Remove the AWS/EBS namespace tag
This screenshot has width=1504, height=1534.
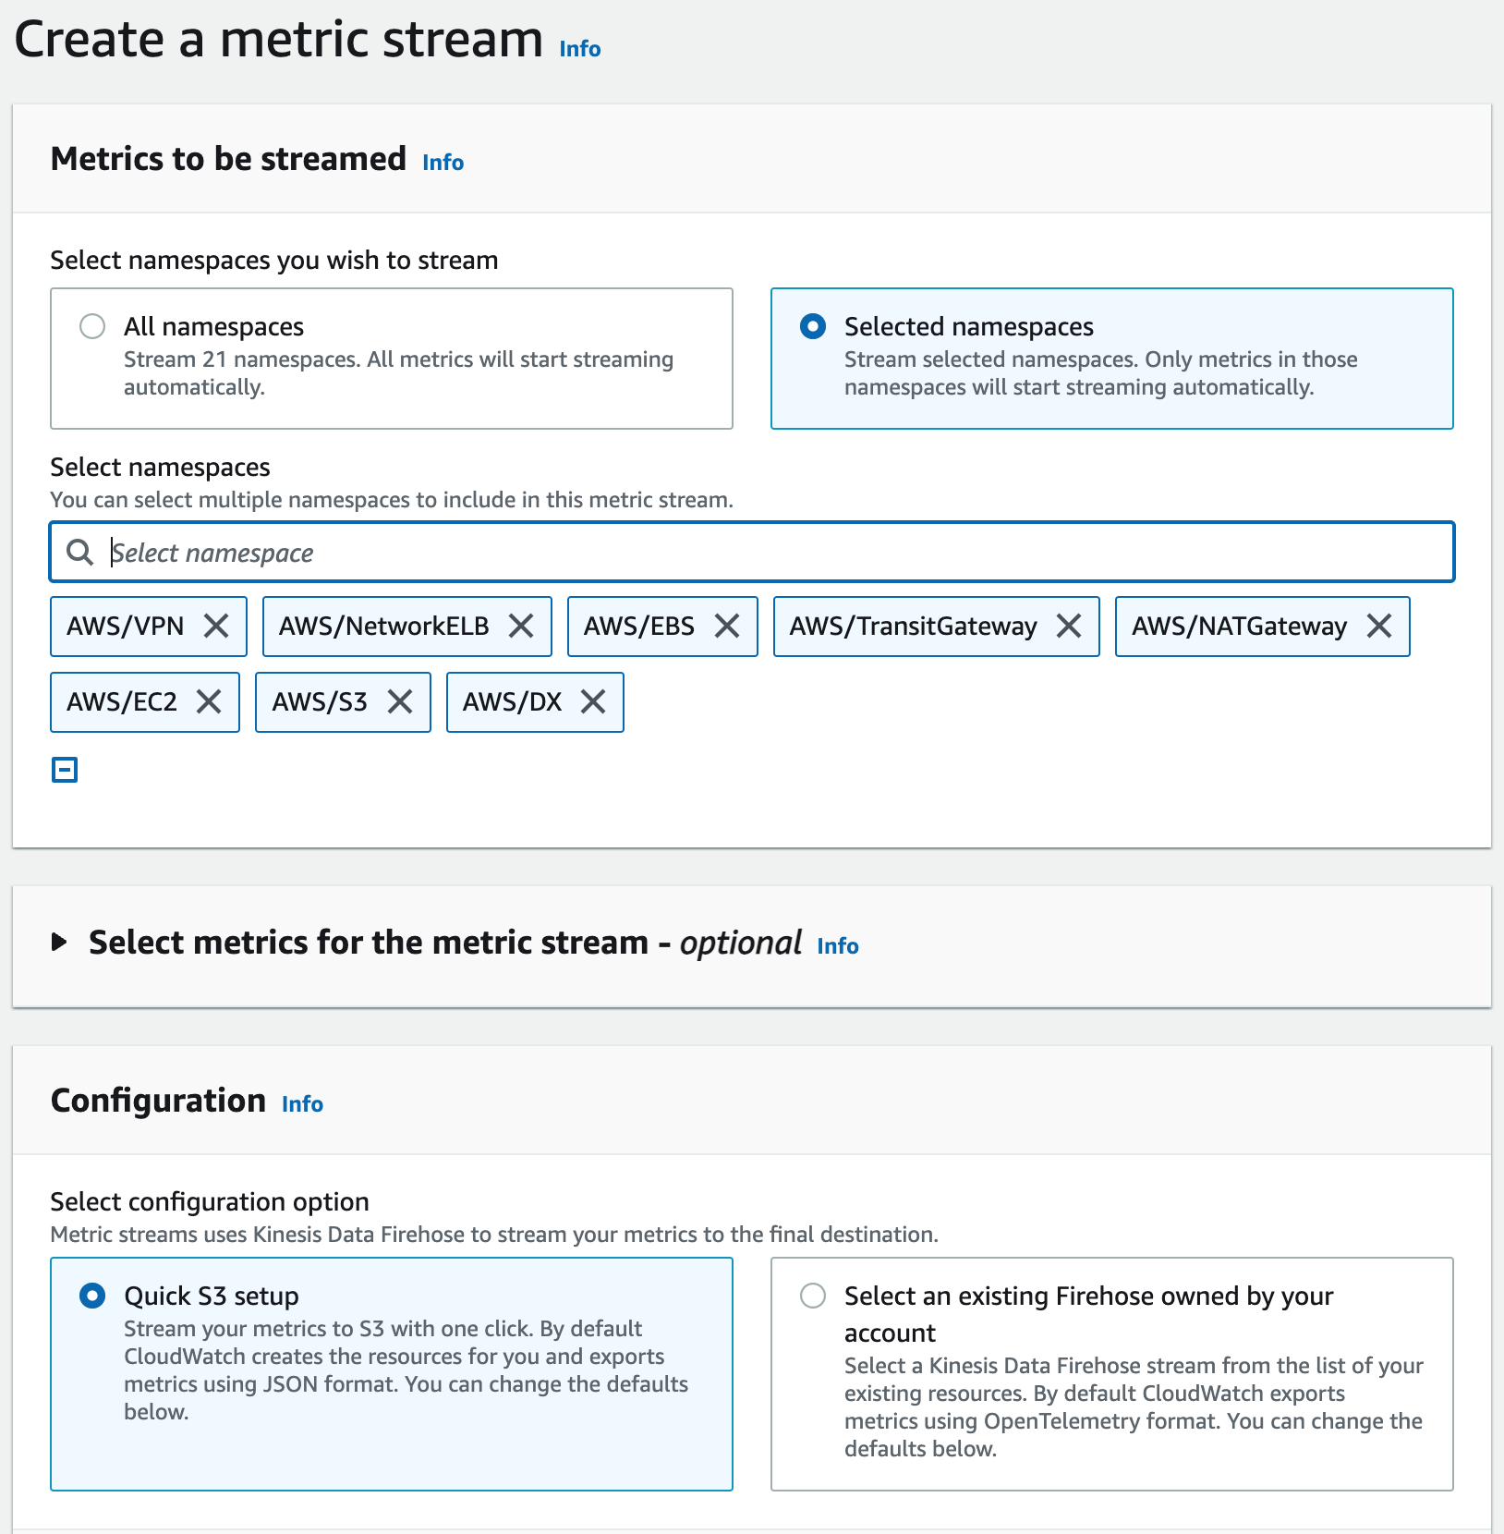[727, 627]
